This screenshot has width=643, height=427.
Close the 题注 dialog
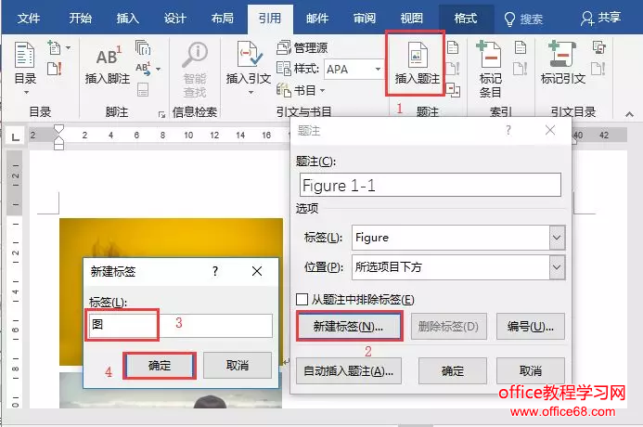pyautogui.click(x=550, y=131)
